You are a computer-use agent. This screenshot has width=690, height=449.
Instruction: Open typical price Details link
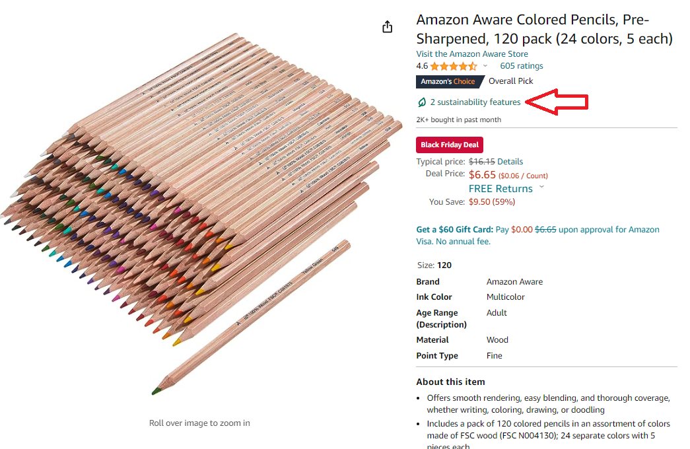tap(510, 161)
